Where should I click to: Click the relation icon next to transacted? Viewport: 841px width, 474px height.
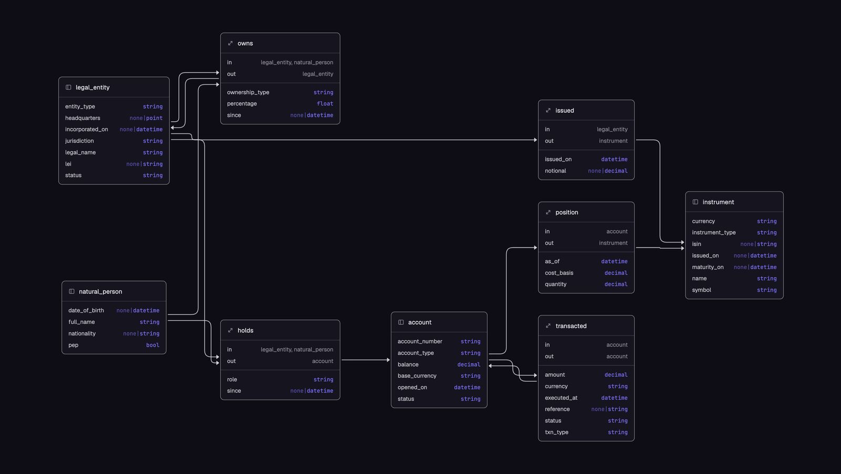coord(548,325)
